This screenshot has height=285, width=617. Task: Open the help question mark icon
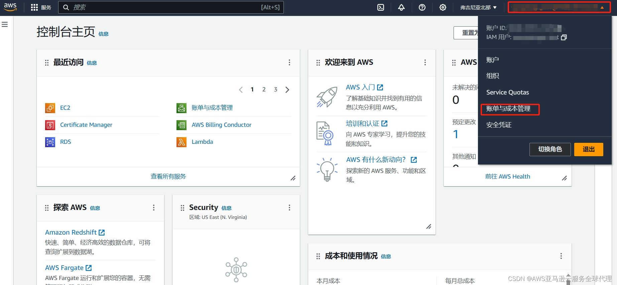tap(422, 7)
